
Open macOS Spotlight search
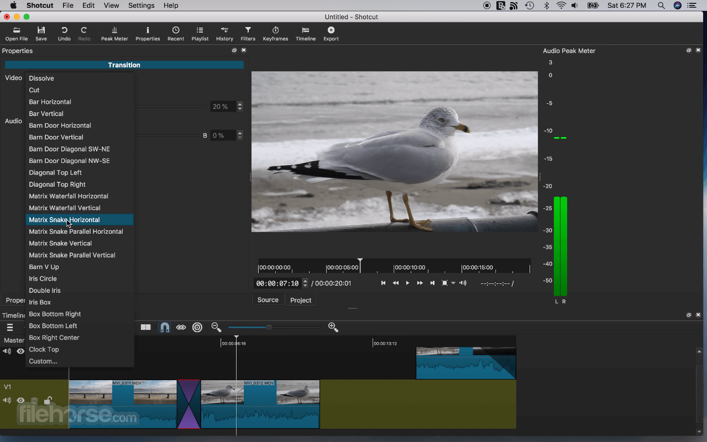pyautogui.click(x=661, y=6)
